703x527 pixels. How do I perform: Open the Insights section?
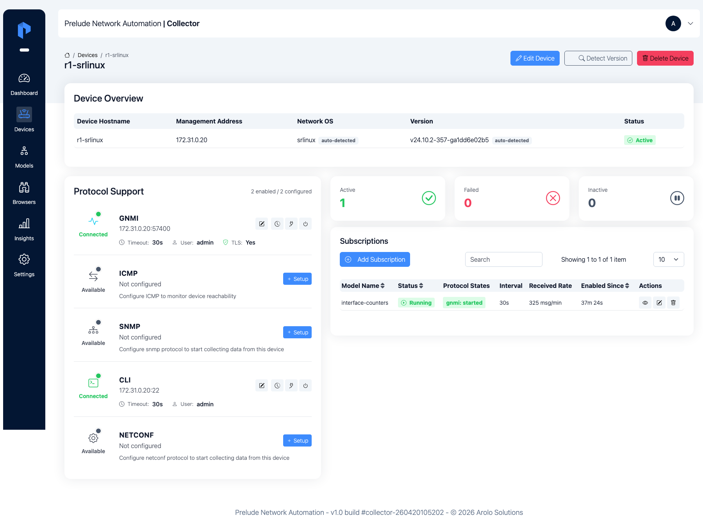(24, 230)
